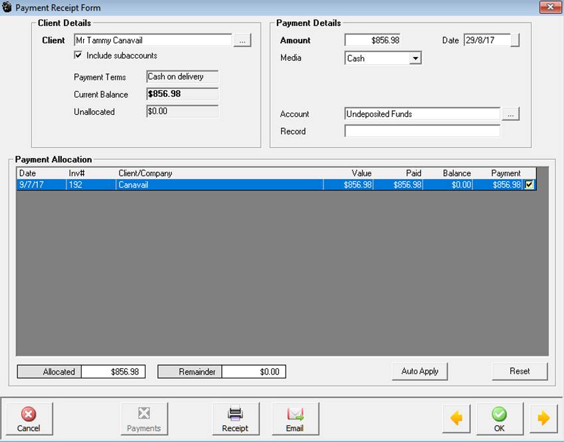Go to previous record yellow arrow
The image size is (564, 442).
pyautogui.click(x=456, y=419)
